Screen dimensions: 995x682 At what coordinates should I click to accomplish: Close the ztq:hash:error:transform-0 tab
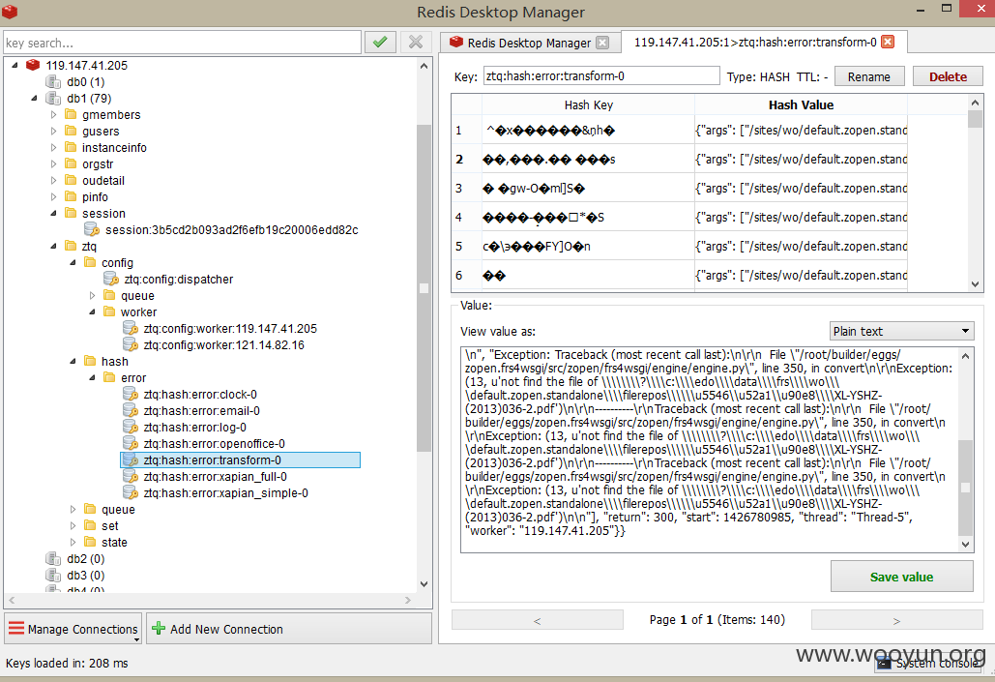pos(889,42)
